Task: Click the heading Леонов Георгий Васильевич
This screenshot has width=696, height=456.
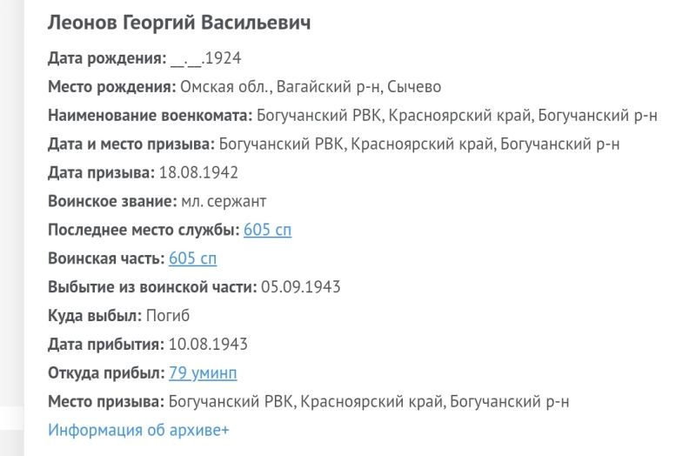Action: click(x=179, y=23)
